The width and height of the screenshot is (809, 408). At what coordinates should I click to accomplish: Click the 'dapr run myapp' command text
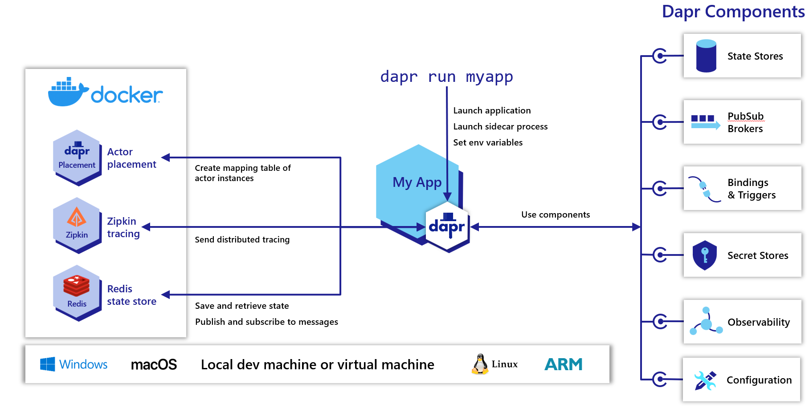coord(446,77)
